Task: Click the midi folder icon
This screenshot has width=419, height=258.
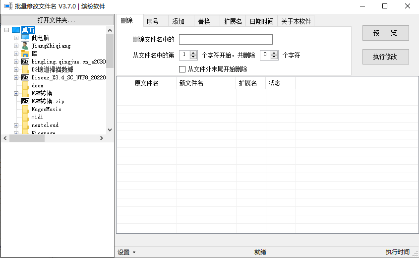Action: coord(25,117)
